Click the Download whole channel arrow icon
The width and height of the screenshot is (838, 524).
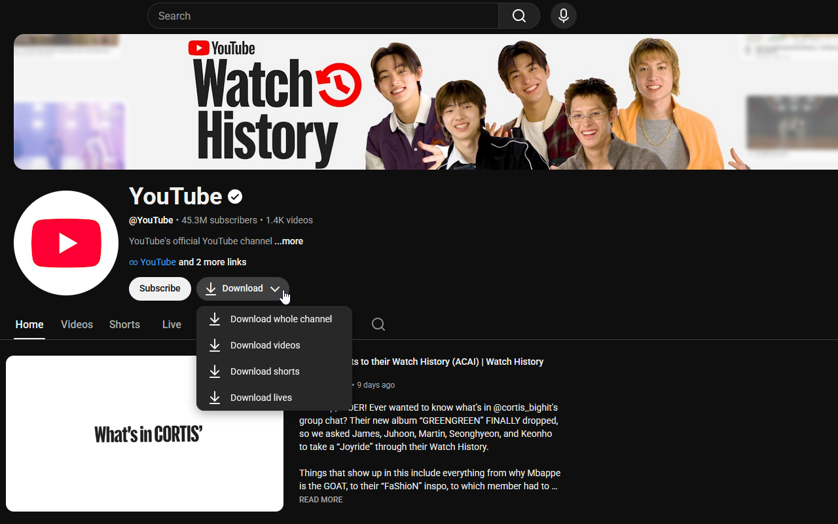pyautogui.click(x=214, y=319)
